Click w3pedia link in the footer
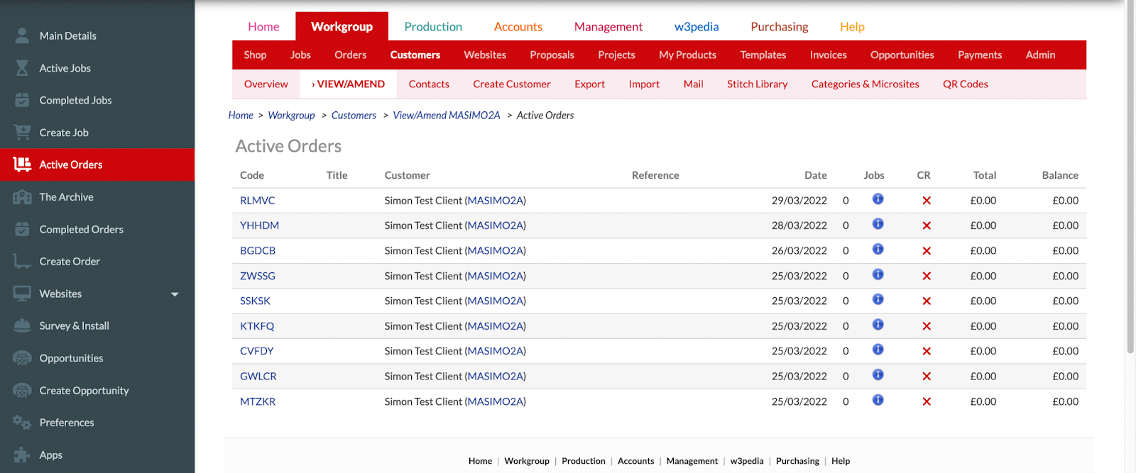The height and width of the screenshot is (473, 1136). coord(747,461)
